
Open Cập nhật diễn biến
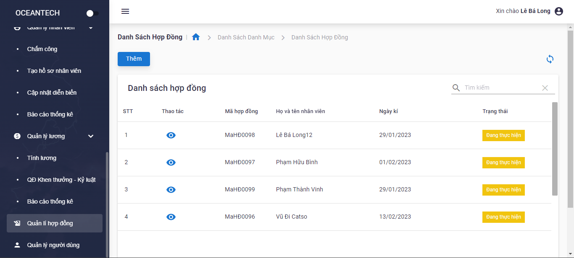click(52, 93)
